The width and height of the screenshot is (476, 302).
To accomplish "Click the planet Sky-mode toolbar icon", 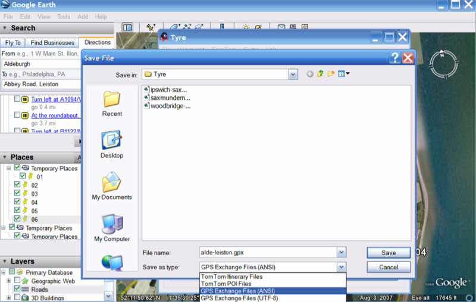I will tap(258, 27).
